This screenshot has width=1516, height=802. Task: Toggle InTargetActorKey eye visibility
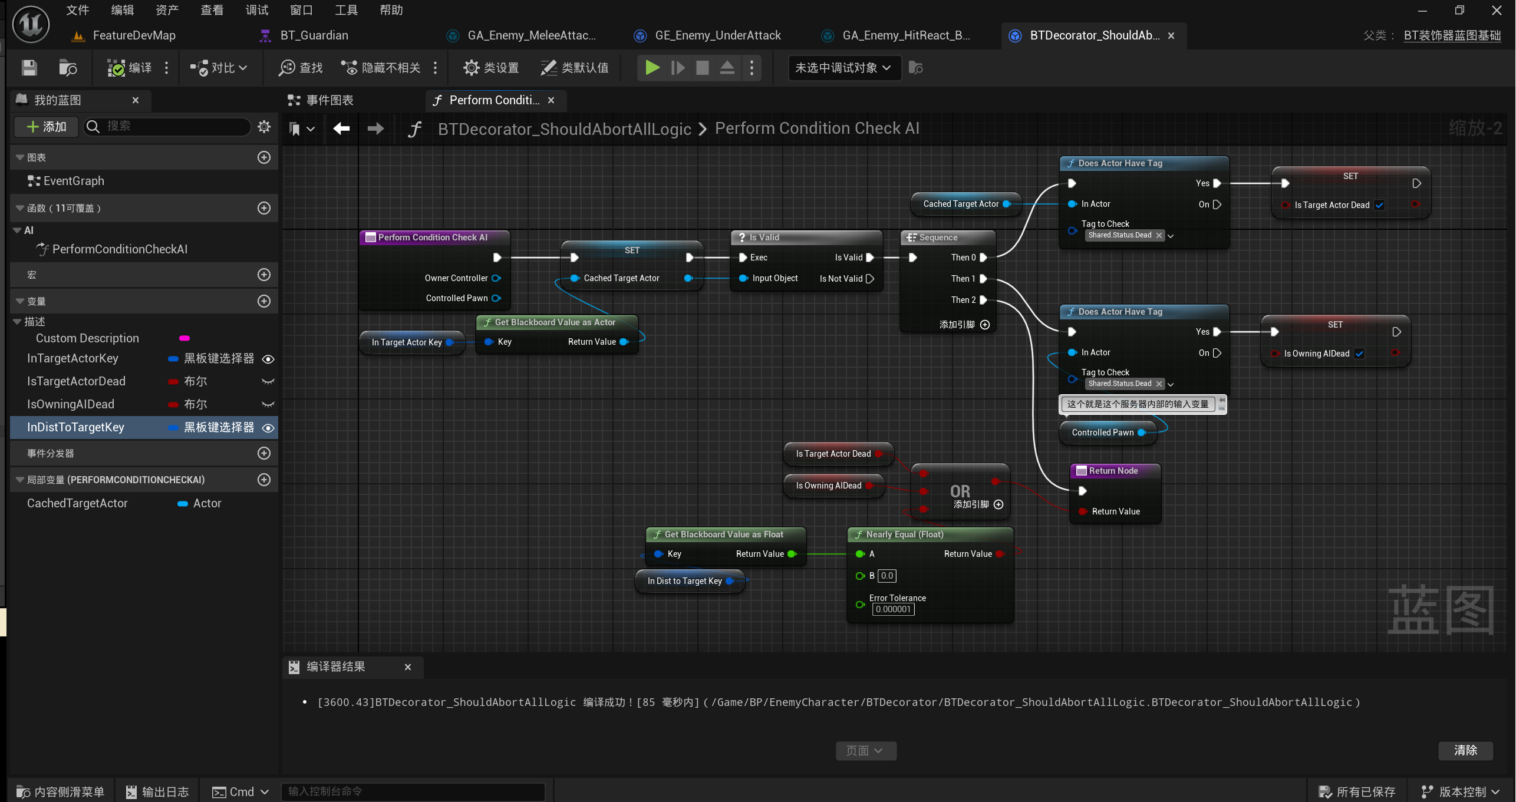tap(268, 359)
